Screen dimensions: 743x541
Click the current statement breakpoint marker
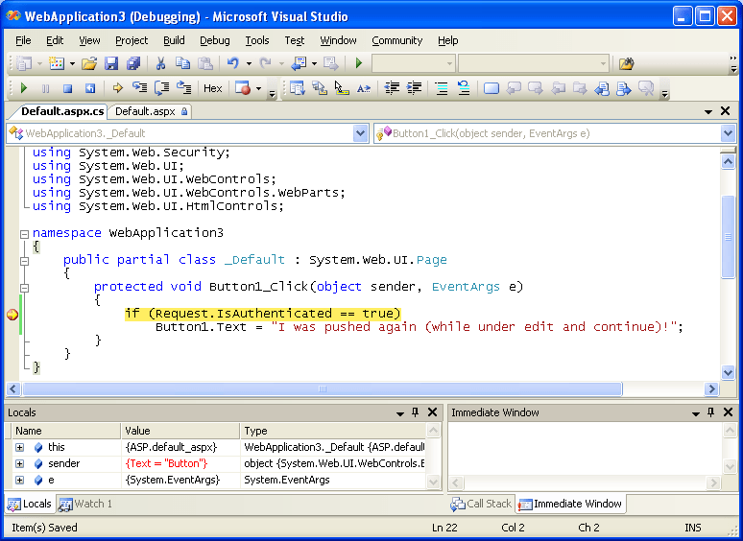(12, 315)
